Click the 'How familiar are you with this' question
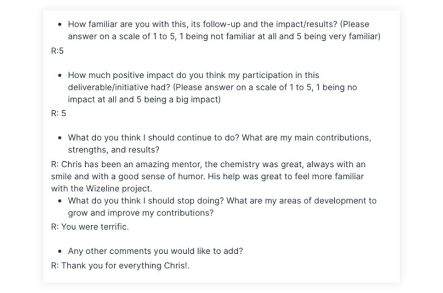This screenshot has height=293, width=443. (130, 24)
